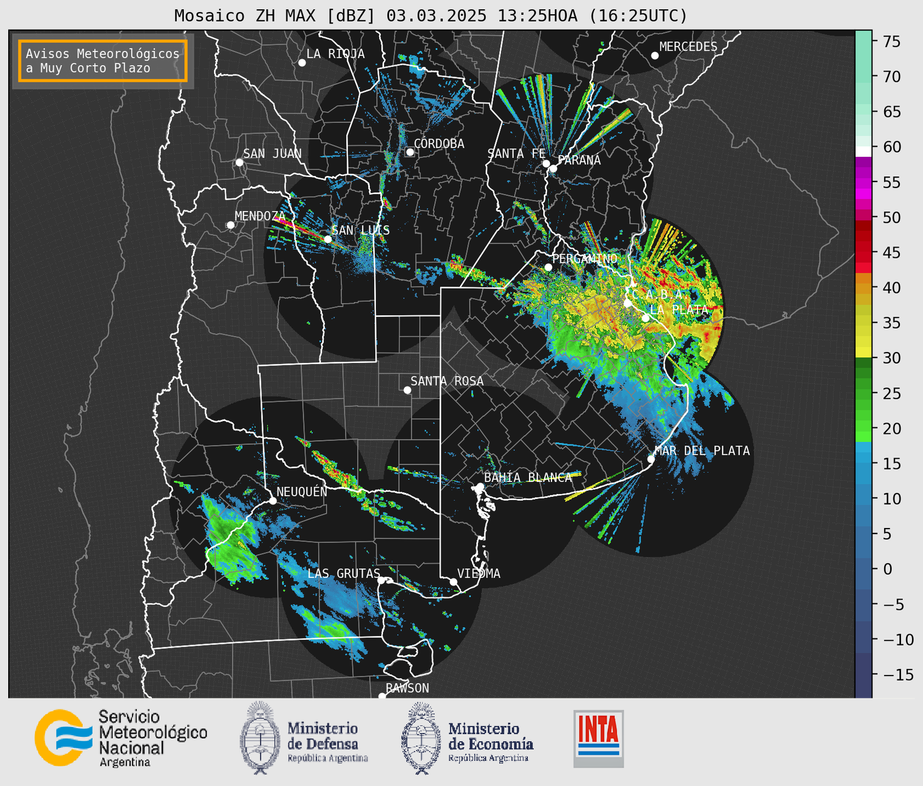
Task: Click the RAWSON city marker dot
Action: 382,696
